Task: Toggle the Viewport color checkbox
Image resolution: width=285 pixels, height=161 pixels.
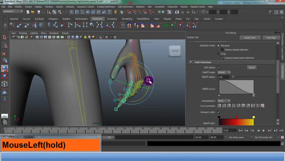Action: coord(218,112)
